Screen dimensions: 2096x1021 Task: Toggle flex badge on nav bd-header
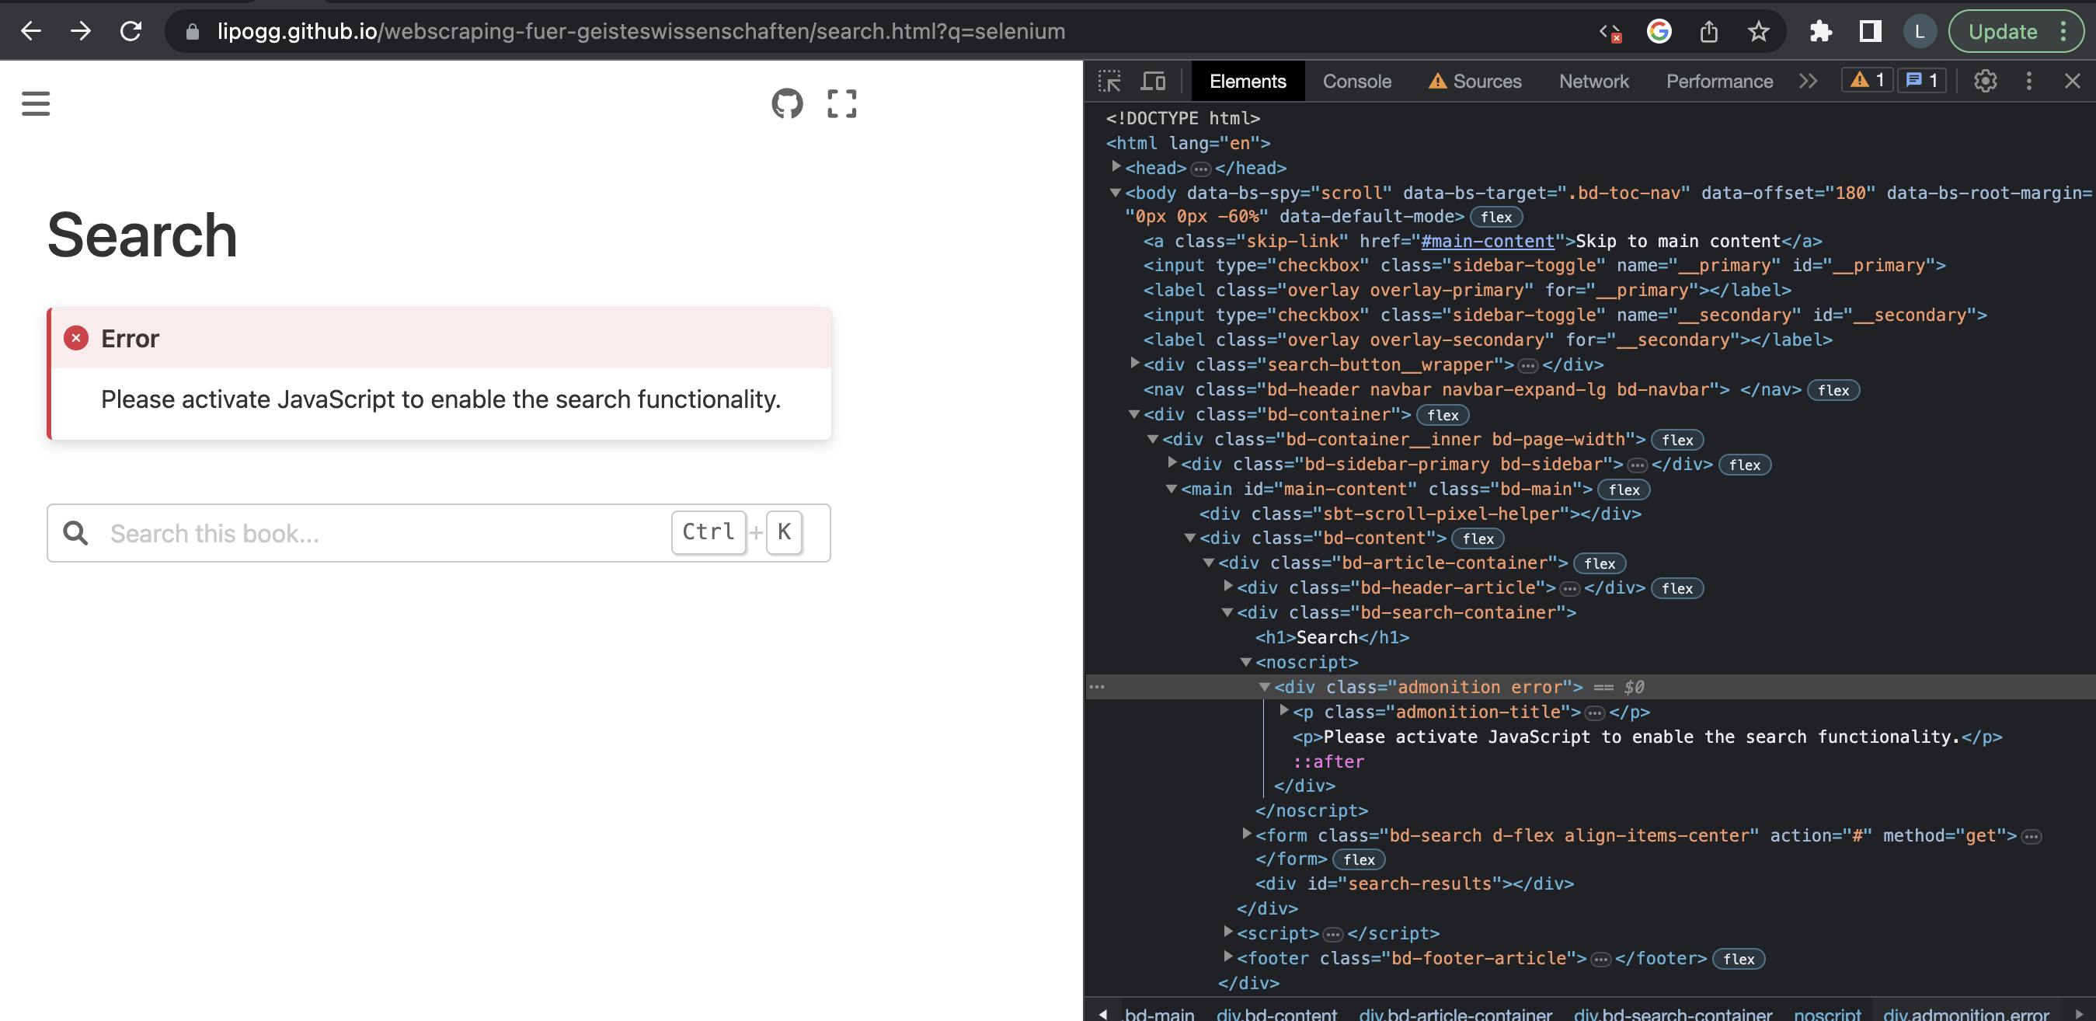[x=1833, y=391]
